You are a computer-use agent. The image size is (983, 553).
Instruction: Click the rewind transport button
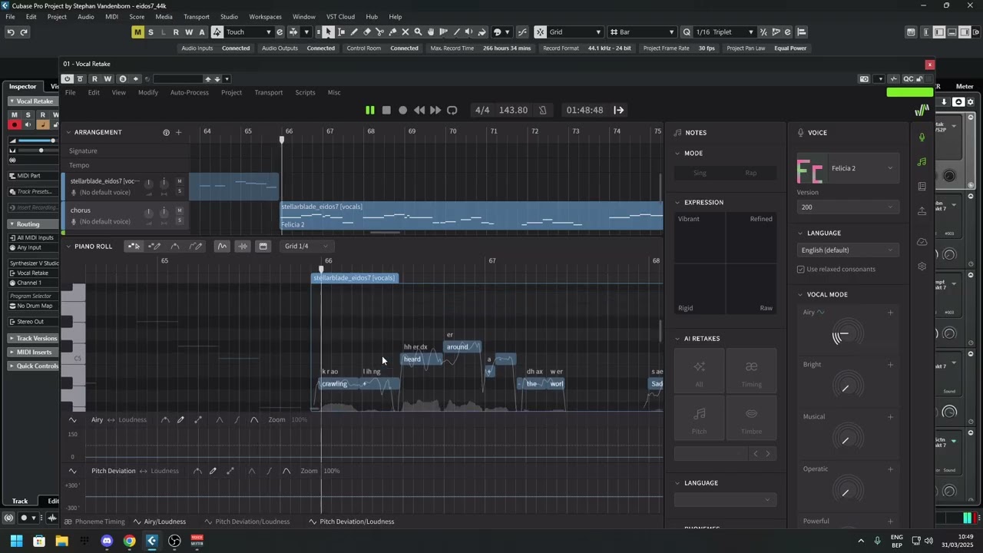click(419, 111)
